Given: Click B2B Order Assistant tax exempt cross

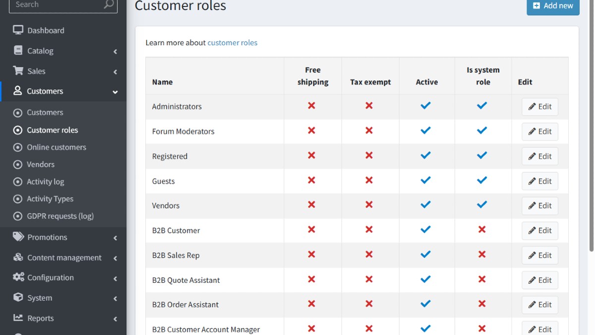Looking at the screenshot, I should (x=369, y=303).
